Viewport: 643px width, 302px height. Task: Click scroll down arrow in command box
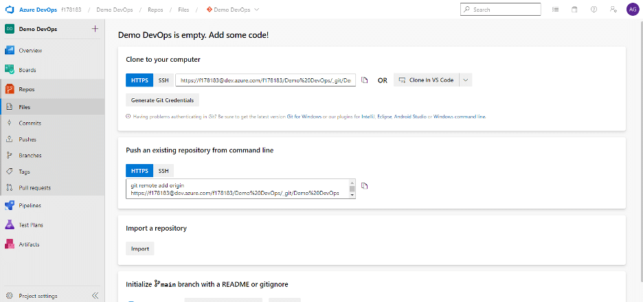[x=352, y=196]
